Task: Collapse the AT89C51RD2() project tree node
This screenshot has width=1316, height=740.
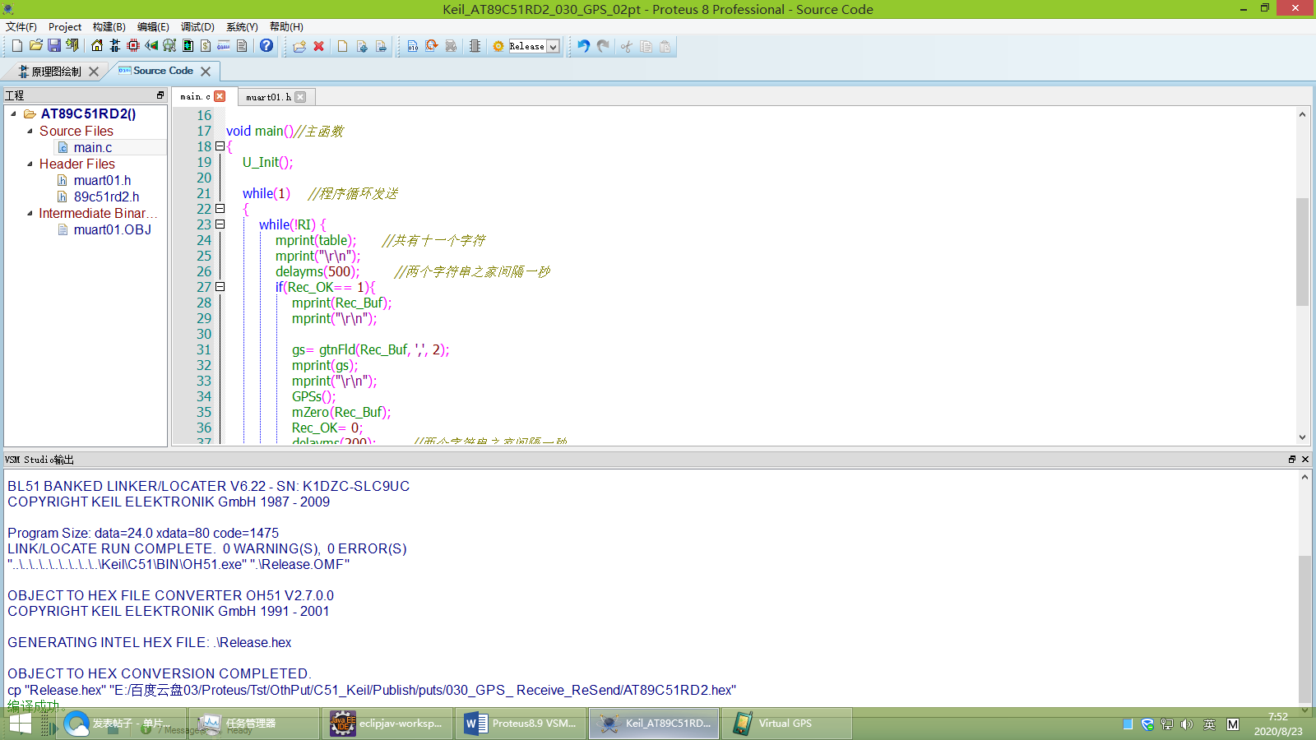Action: pos(13,114)
